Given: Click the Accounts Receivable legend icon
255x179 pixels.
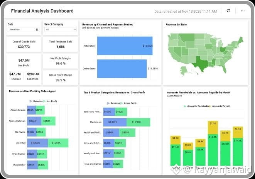Looking at the screenshot, I should (185, 106).
